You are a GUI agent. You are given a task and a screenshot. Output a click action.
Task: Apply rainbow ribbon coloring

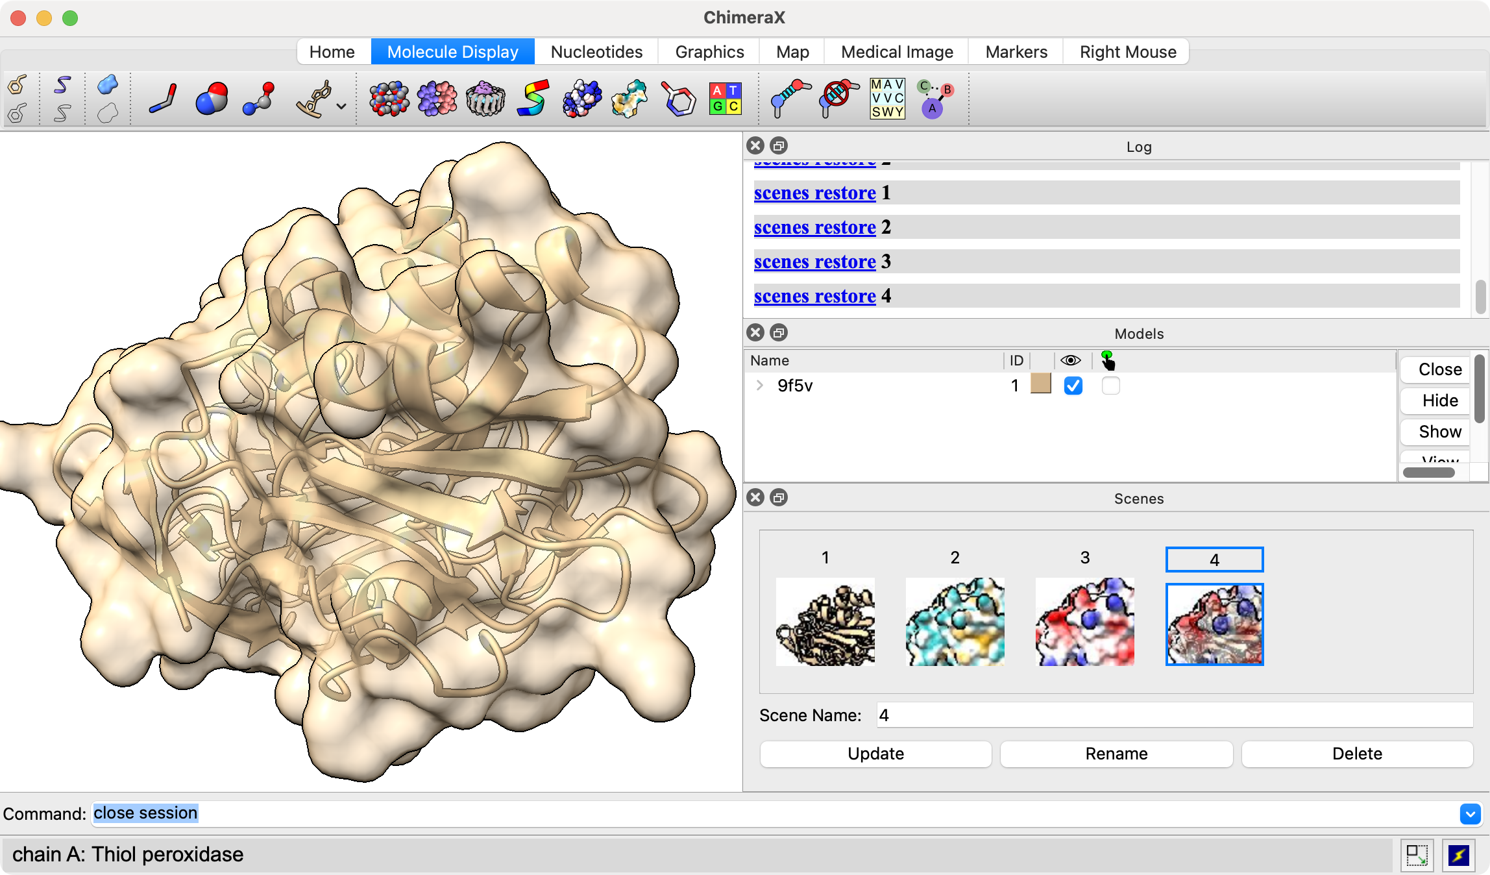[533, 99]
